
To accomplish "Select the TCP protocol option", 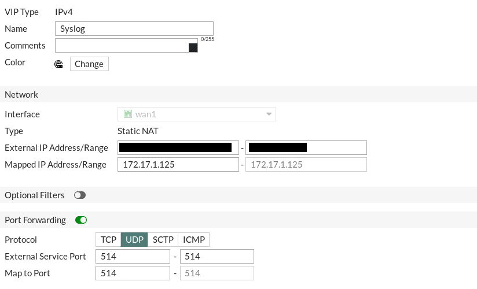I will tap(108, 240).
